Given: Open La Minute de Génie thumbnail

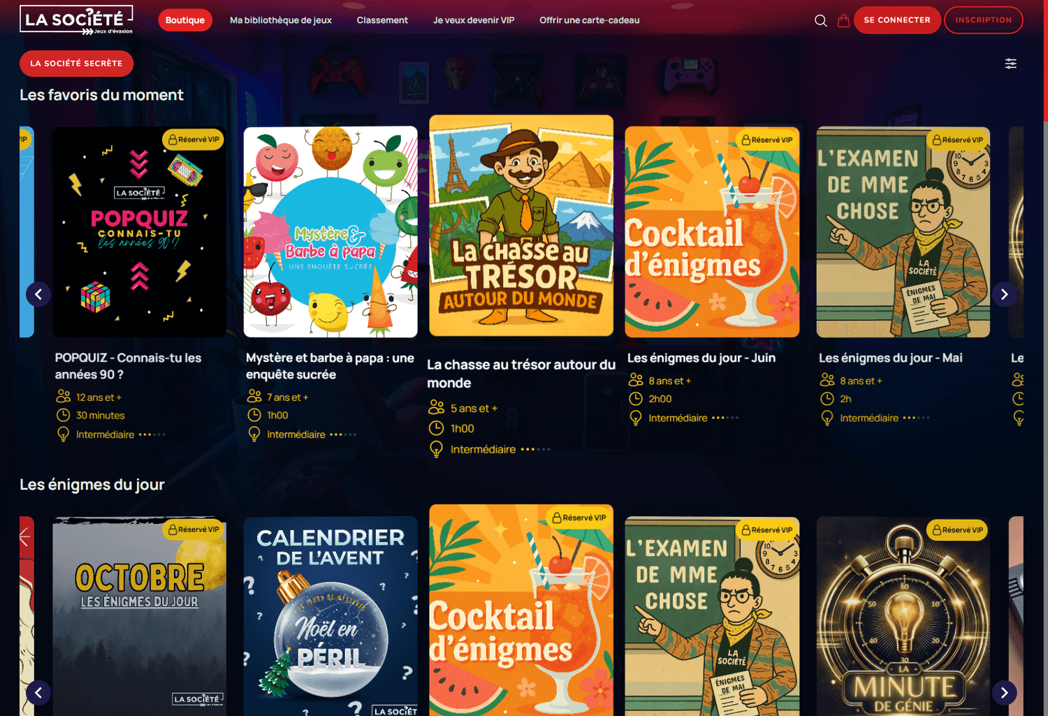Looking at the screenshot, I should coord(903,616).
